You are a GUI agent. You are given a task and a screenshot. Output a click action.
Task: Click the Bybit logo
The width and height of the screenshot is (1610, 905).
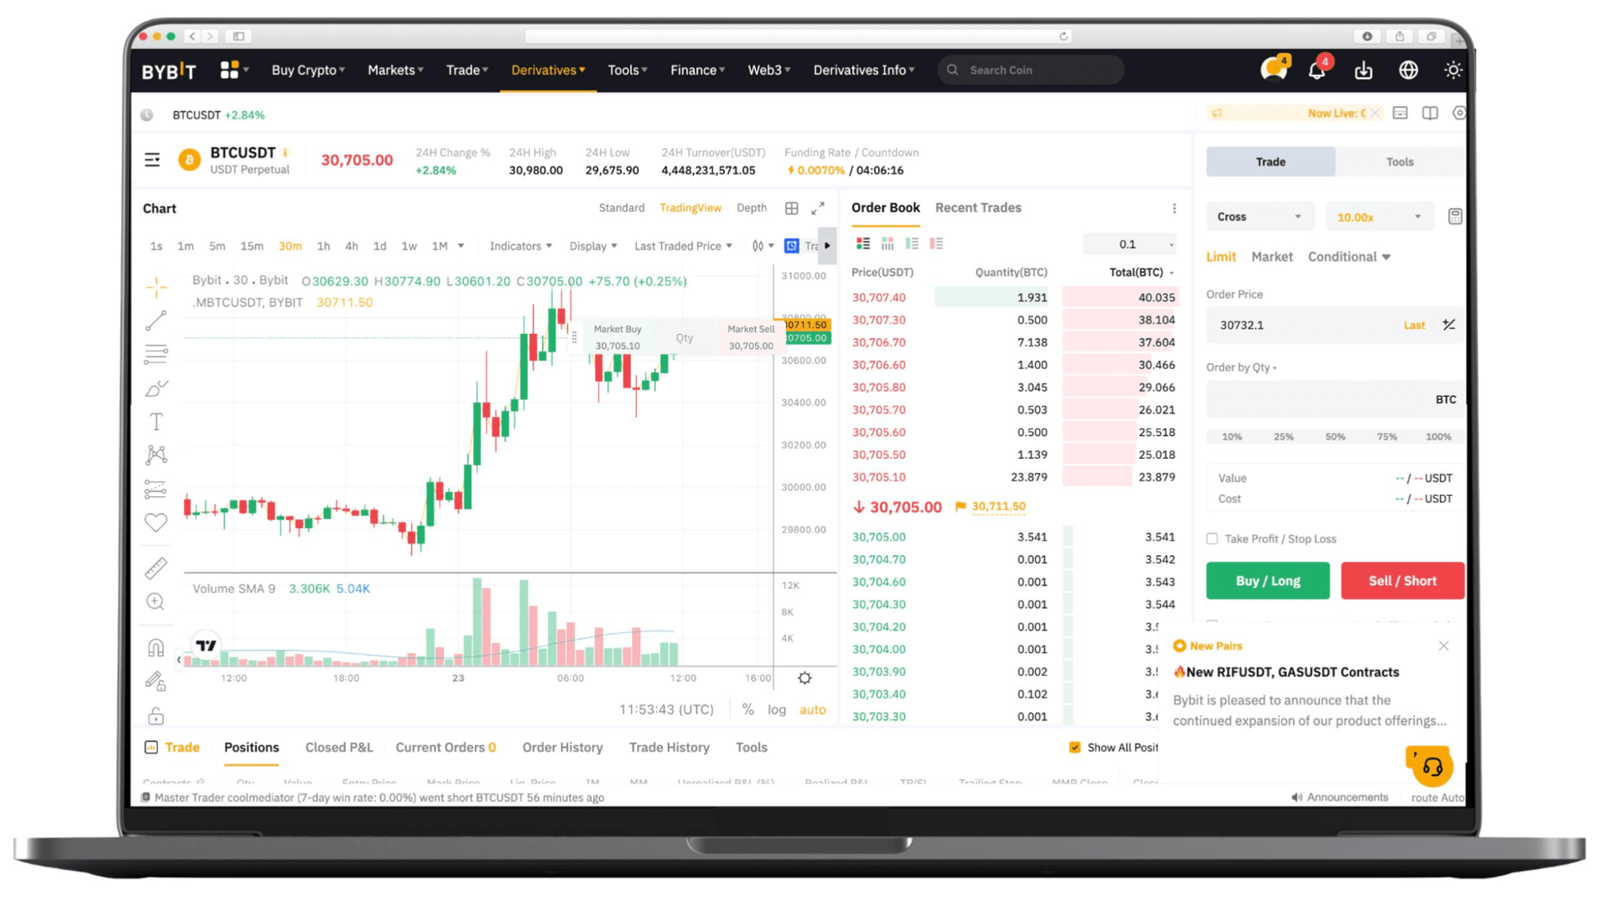(x=169, y=70)
